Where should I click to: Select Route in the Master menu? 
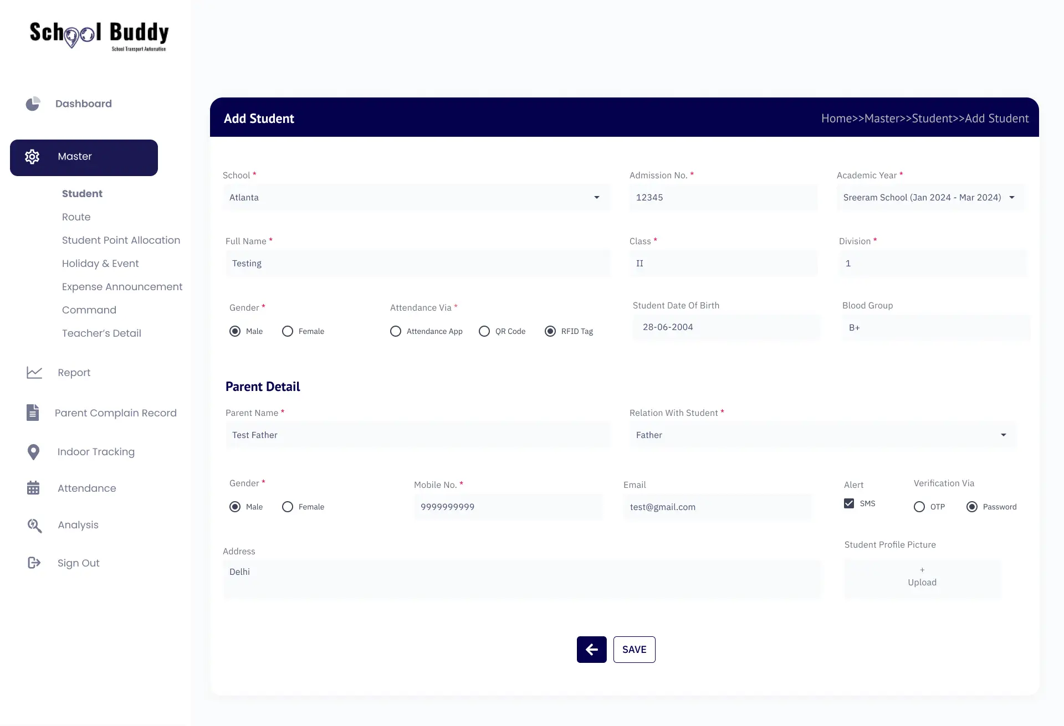(76, 217)
